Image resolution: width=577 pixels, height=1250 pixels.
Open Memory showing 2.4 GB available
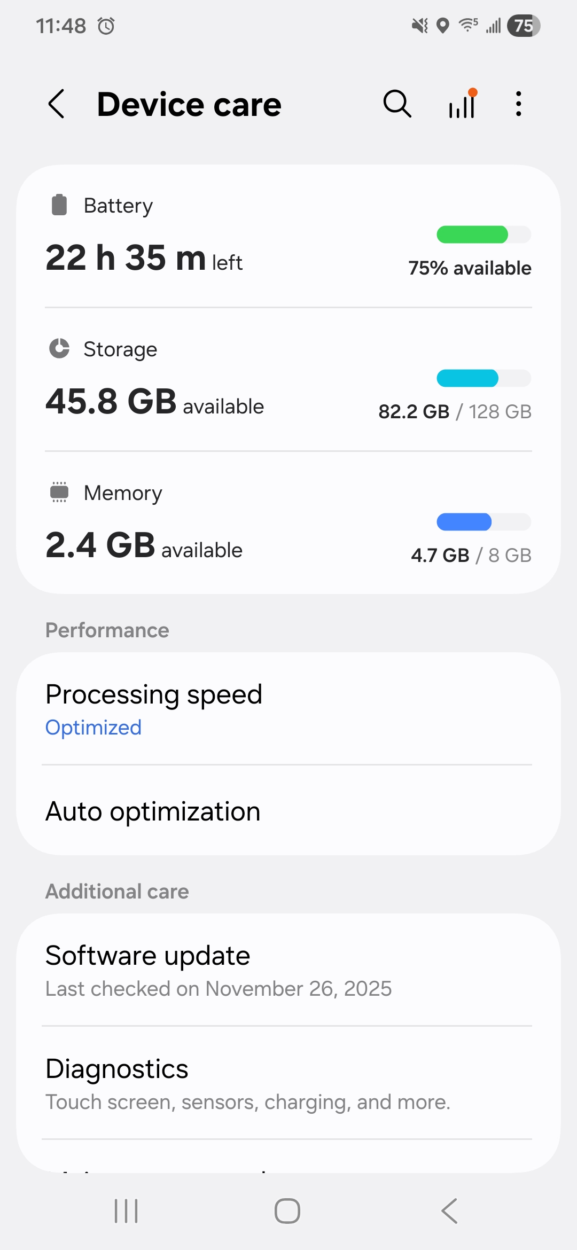coord(144,545)
